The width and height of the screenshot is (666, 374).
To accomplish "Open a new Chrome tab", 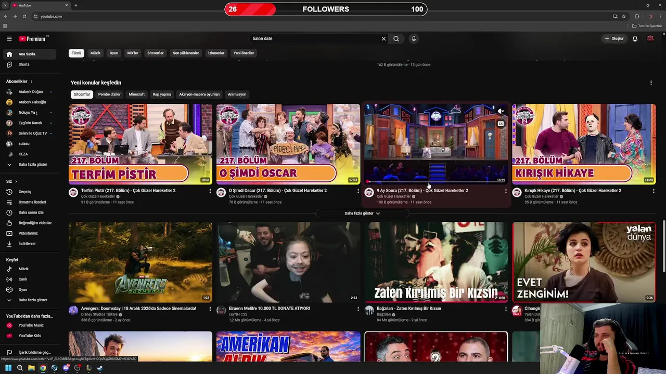I will 76,5.
